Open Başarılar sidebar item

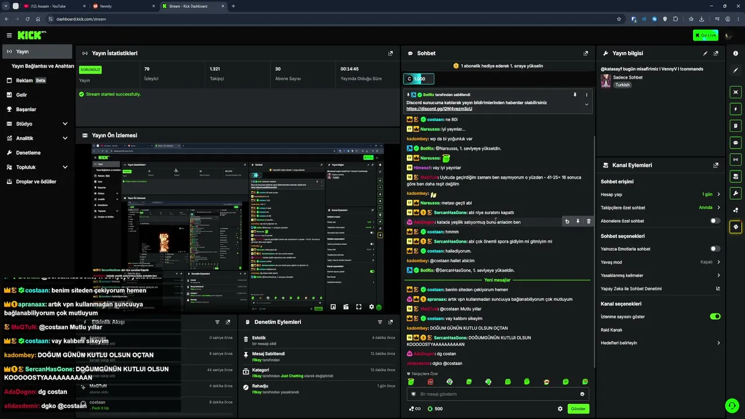pyautogui.click(x=36, y=109)
